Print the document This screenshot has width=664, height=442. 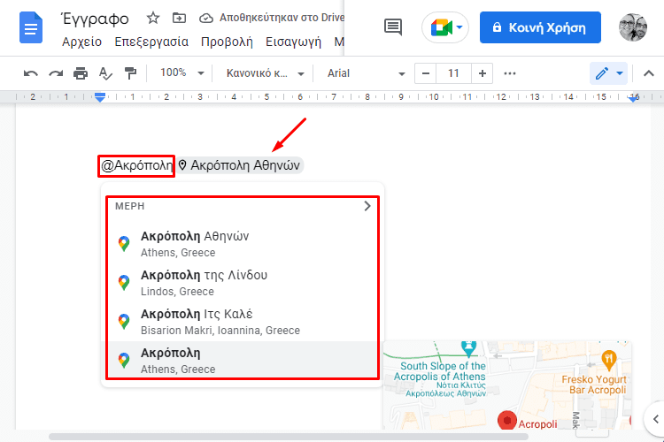[81, 73]
